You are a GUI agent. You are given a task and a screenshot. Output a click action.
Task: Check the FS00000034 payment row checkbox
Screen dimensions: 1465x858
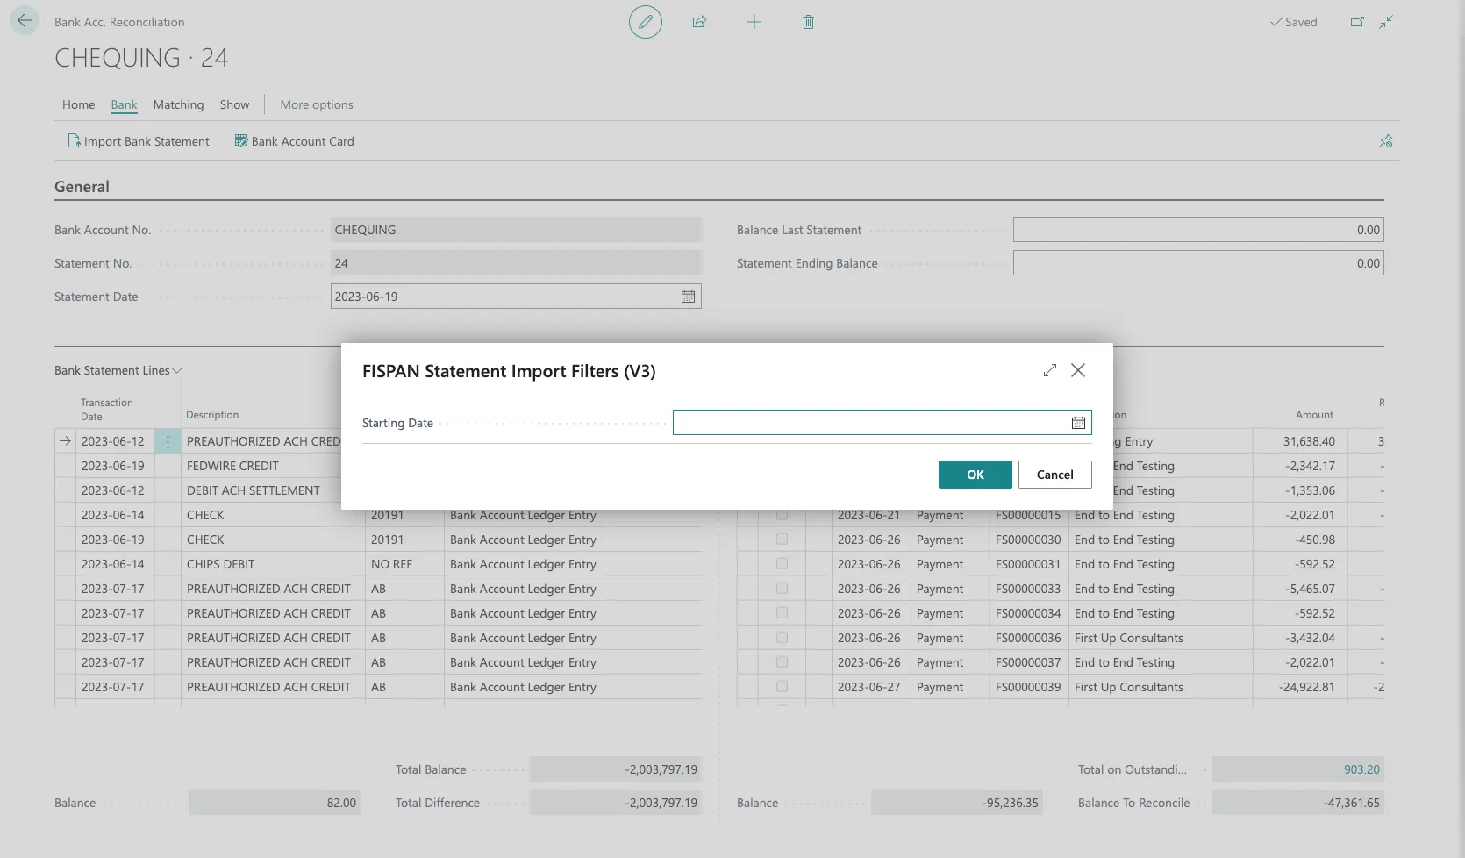pyautogui.click(x=782, y=613)
